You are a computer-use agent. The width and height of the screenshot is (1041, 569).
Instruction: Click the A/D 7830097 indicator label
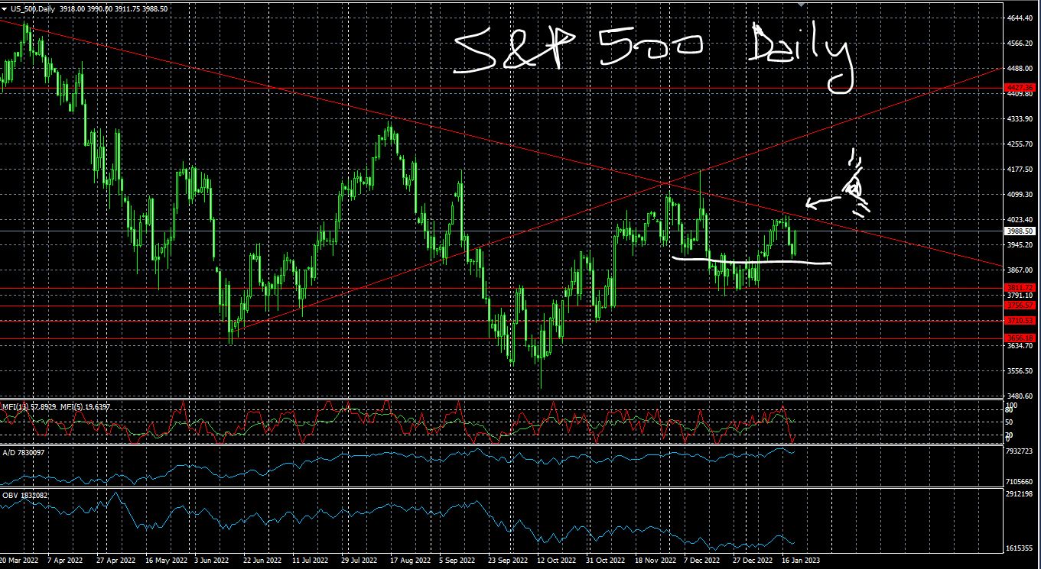23,451
